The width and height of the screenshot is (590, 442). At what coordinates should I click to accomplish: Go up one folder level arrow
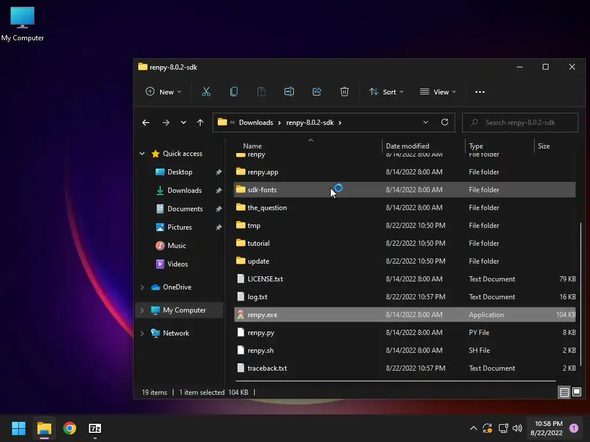point(200,123)
